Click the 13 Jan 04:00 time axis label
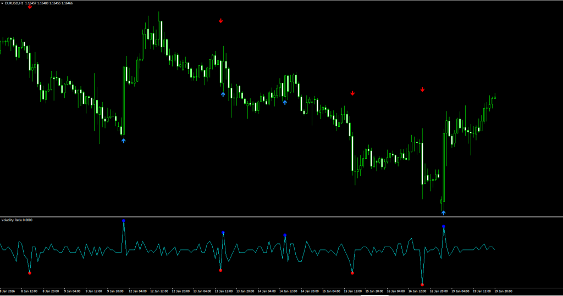The image size is (563, 296). click(202, 292)
